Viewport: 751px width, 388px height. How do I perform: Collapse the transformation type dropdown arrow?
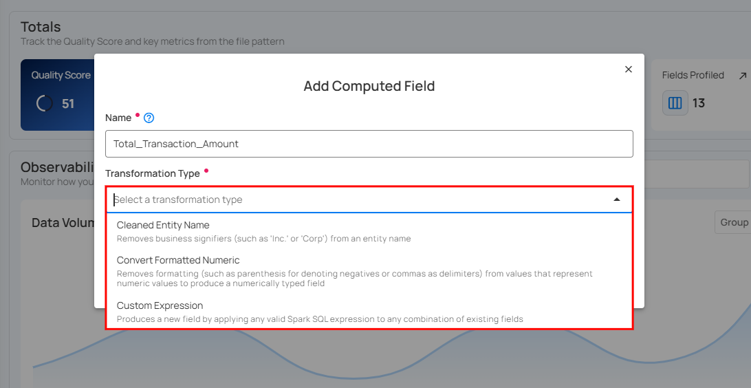tap(616, 200)
